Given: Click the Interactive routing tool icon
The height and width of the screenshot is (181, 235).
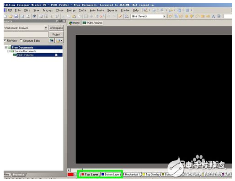Looking at the screenshot, I should click(x=170, y=16).
